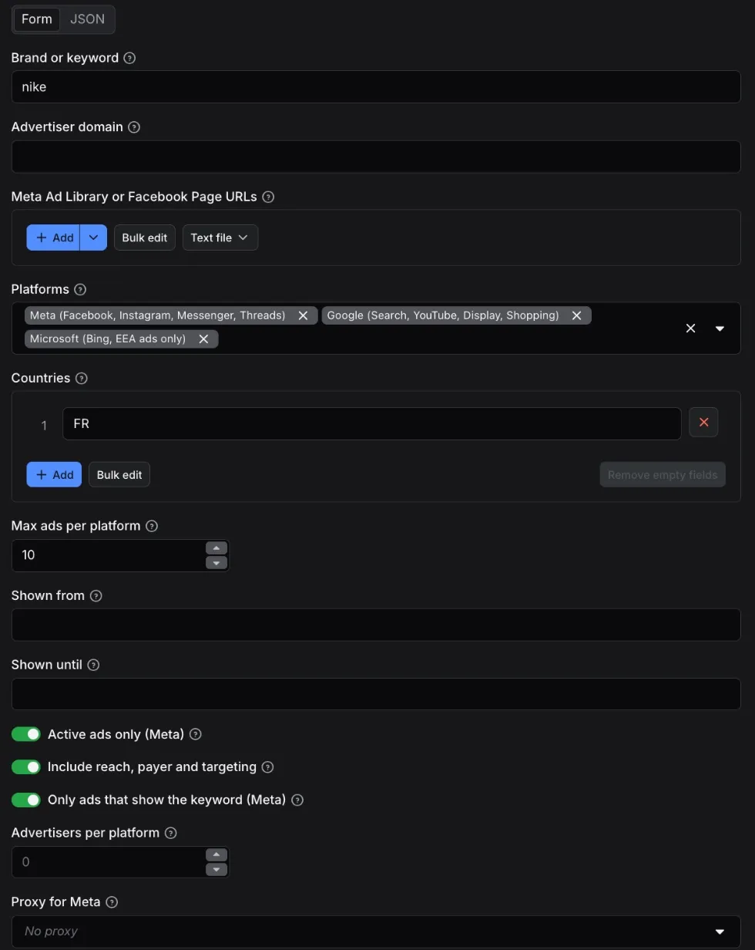
Task: Add a new country entry
Action: [x=54, y=474]
